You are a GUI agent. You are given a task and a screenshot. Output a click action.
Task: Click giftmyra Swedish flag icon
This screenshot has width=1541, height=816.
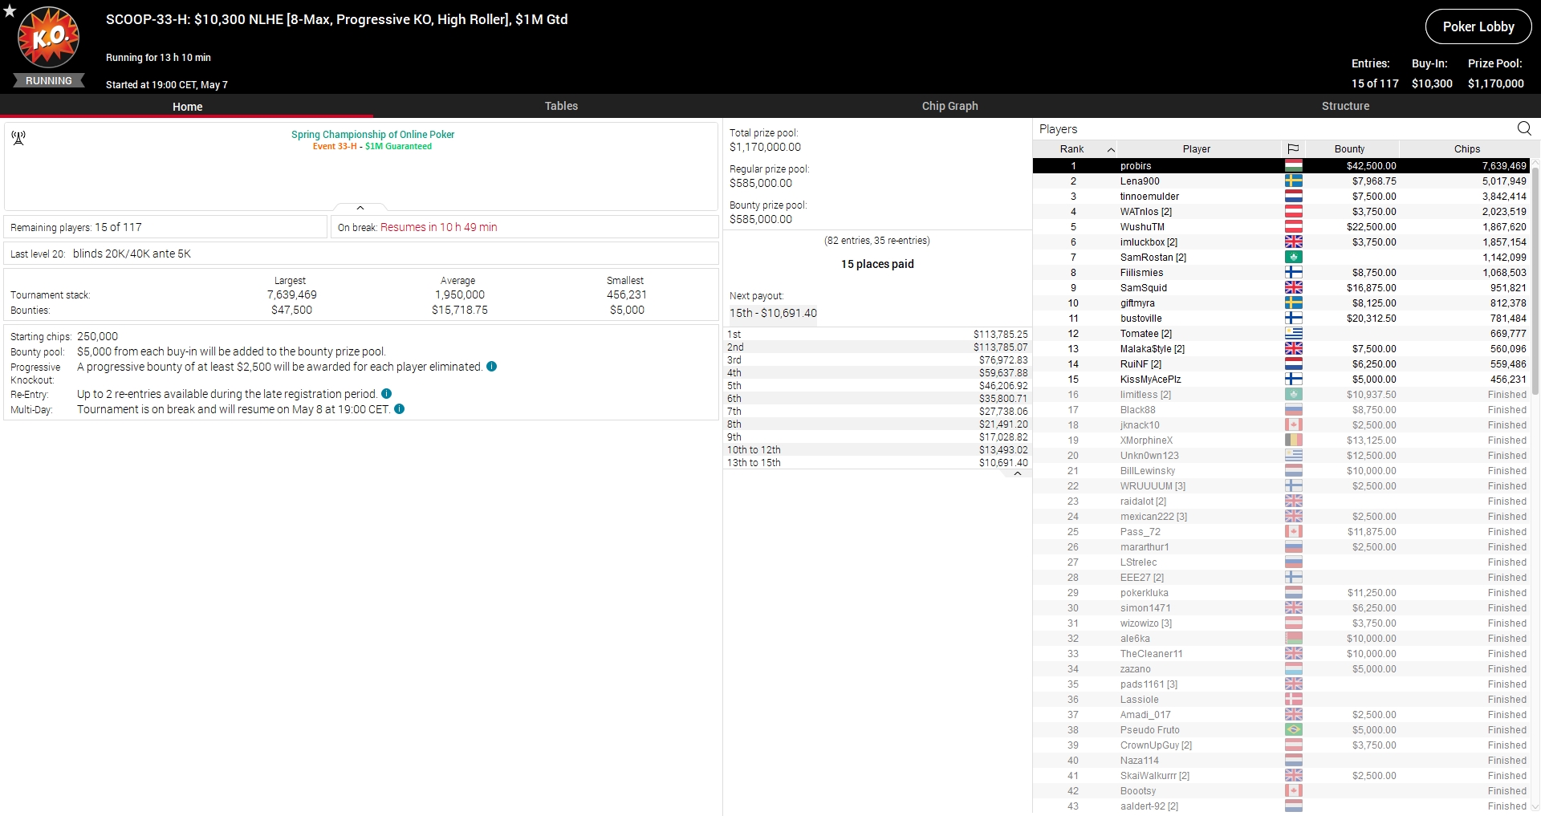(1293, 303)
